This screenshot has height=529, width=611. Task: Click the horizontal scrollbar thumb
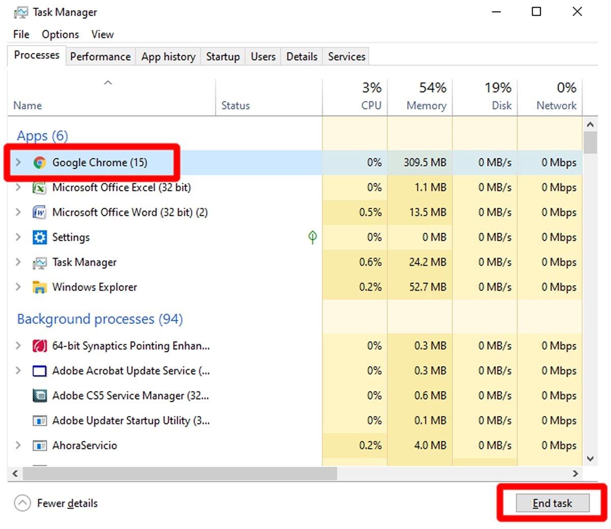click(x=180, y=474)
